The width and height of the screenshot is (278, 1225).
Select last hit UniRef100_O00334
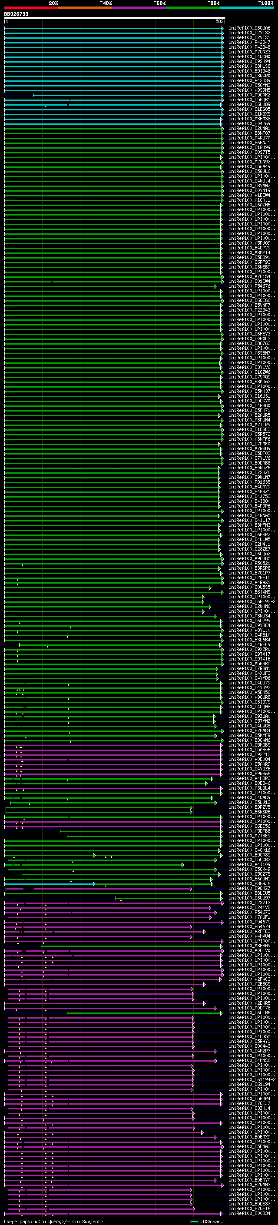[249, 1213]
